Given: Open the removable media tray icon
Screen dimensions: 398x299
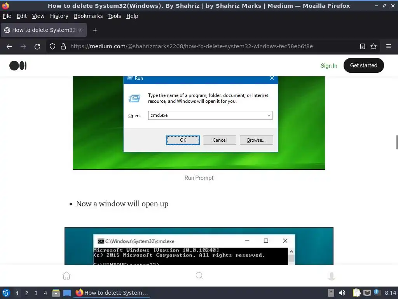Looking at the screenshot, I should (331, 293).
